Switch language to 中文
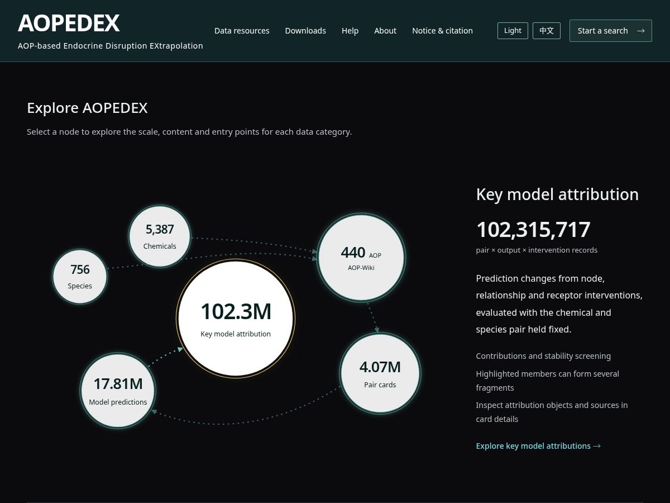The width and height of the screenshot is (670, 503). (547, 31)
